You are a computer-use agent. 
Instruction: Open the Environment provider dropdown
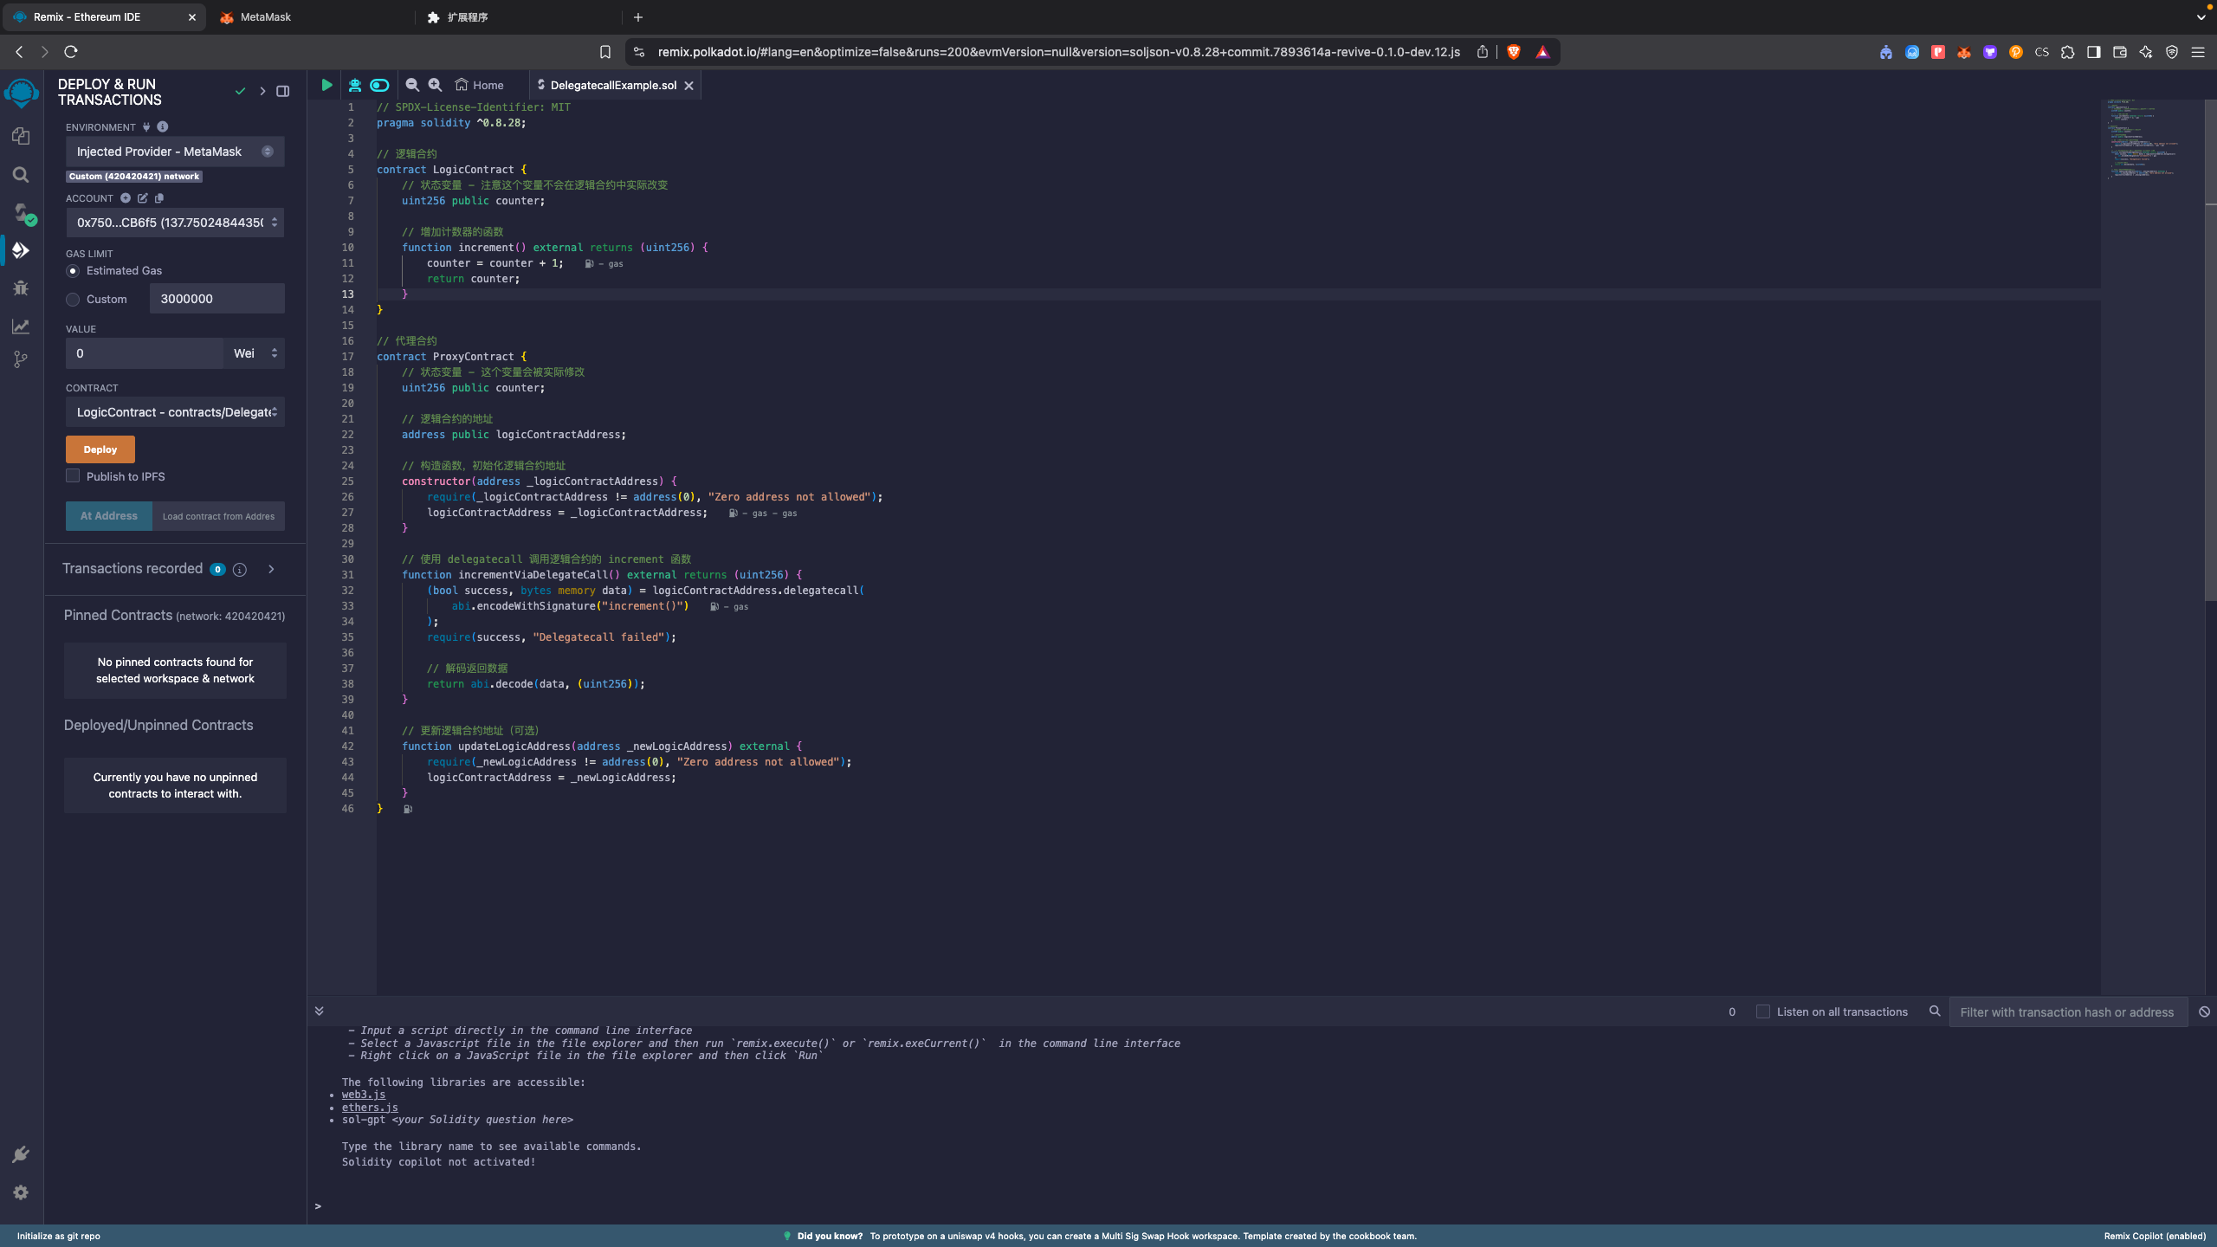click(x=175, y=152)
